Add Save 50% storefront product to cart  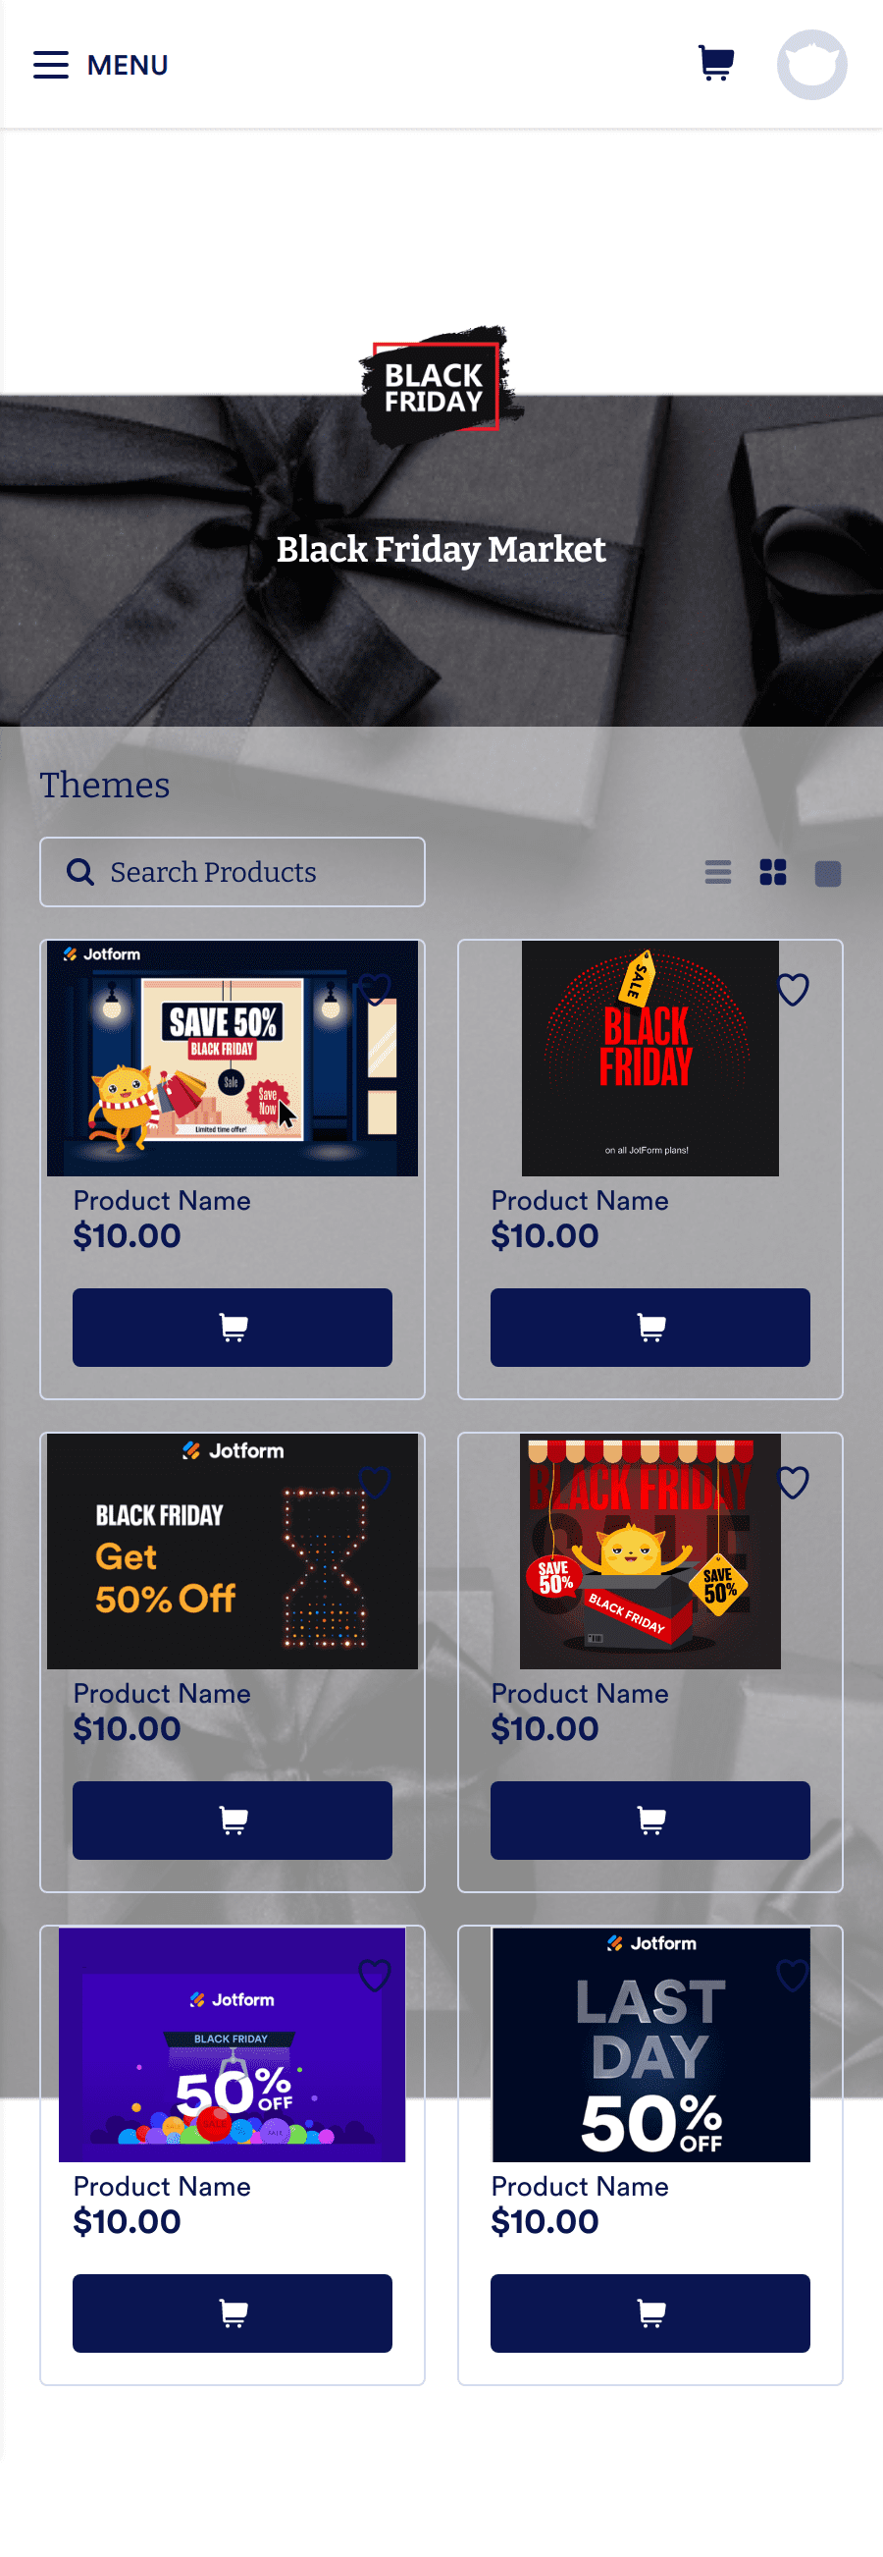click(x=233, y=1328)
